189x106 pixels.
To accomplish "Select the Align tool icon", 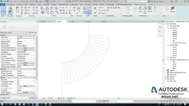I will (x=43, y=8).
